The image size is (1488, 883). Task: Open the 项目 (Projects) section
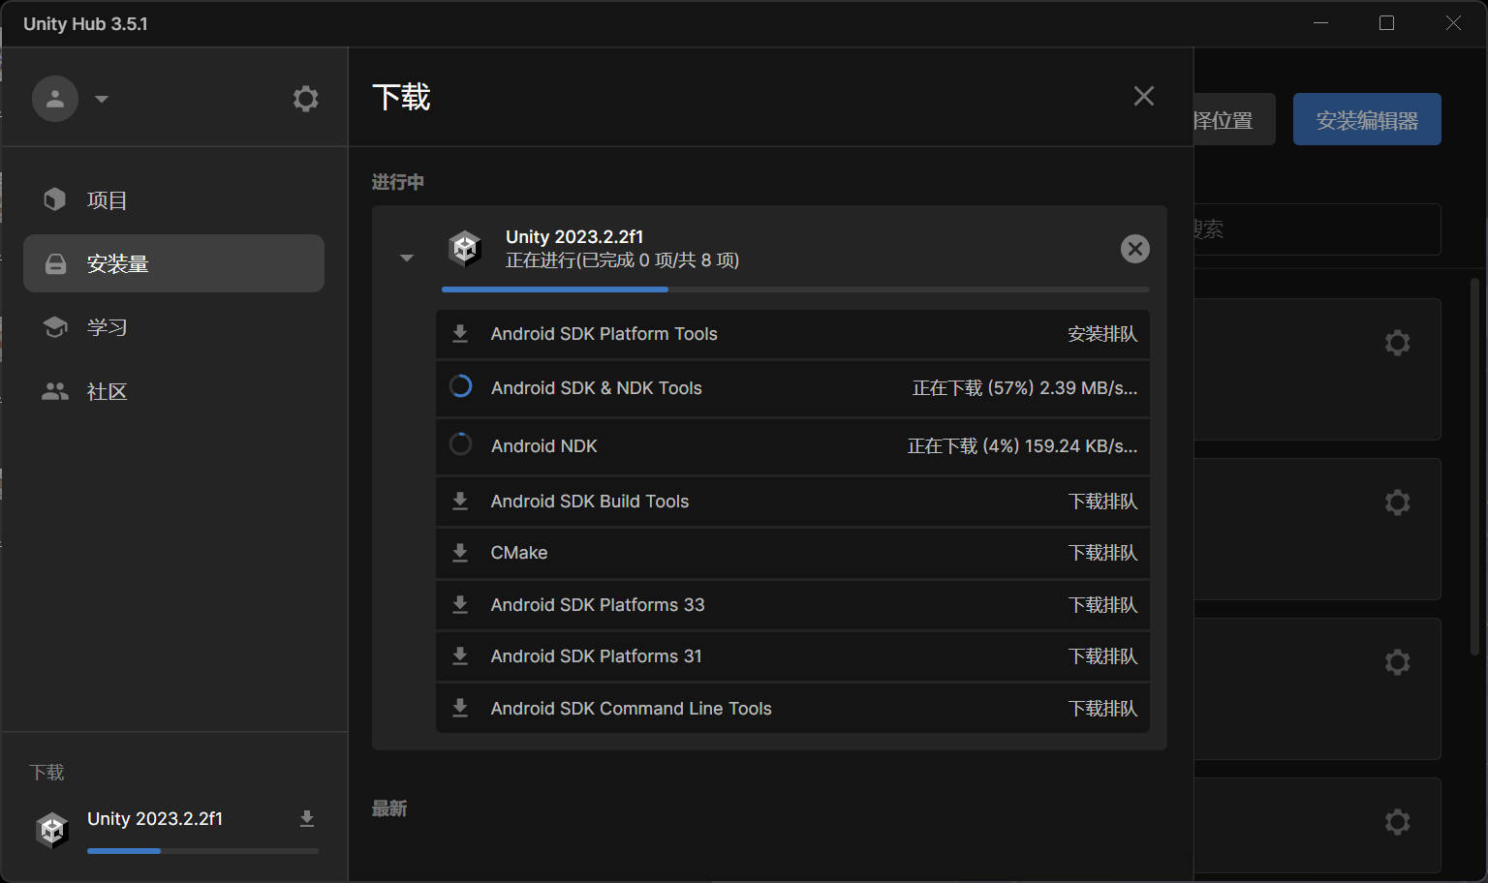(107, 199)
